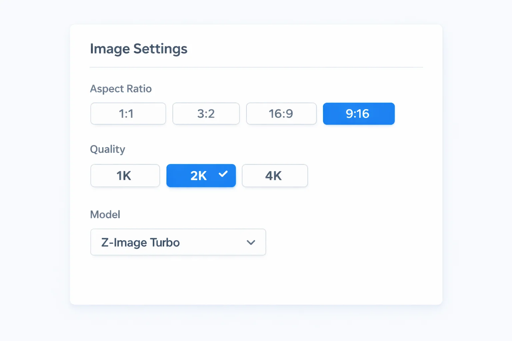The width and height of the screenshot is (512, 341).
Task: Click the Quality section label
Action: click(107, 149)
